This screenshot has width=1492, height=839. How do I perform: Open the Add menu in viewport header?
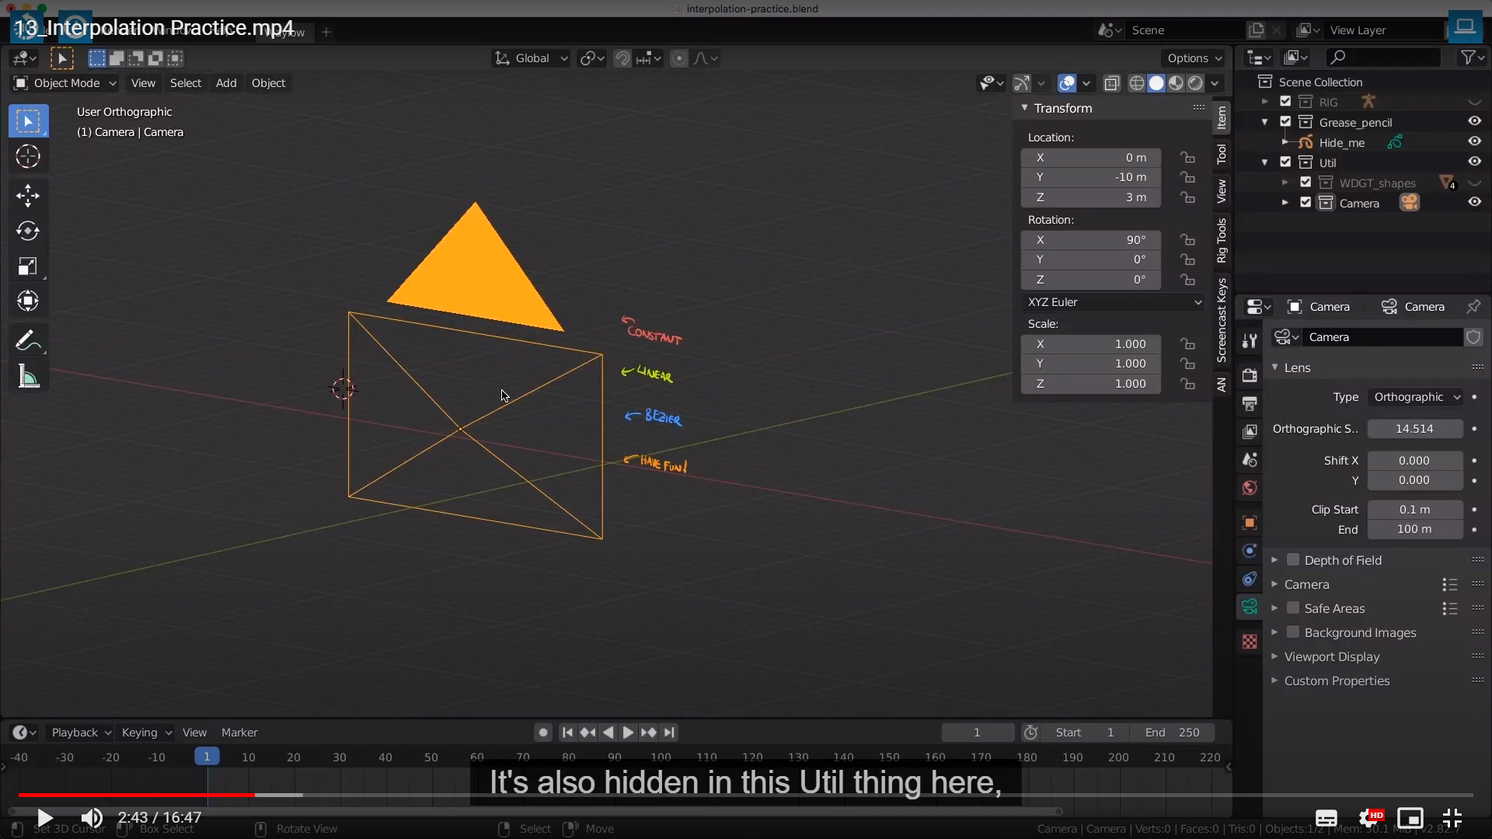tap(226, 83)
